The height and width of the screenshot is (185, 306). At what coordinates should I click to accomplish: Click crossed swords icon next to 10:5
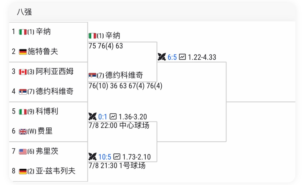click(92, 157)
